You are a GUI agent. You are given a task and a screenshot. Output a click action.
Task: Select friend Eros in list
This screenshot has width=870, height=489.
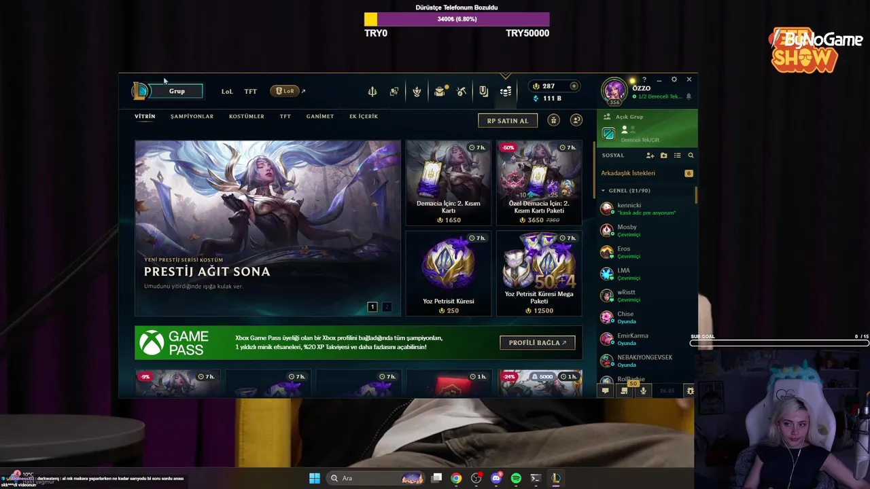coord(646,252)
